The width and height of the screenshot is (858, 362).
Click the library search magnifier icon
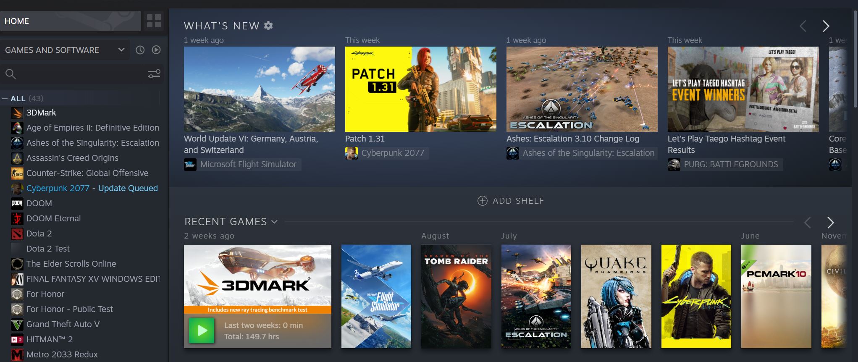point(10,74)
